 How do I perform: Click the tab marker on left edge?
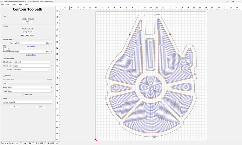click(106, 103)
